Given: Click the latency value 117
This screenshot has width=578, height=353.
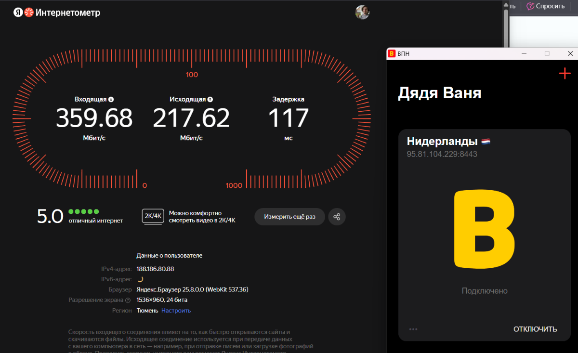Looking at the screenshot, I should point(288,118).
